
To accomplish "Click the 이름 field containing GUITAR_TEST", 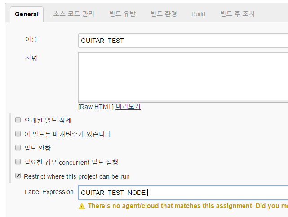I will tap(183, 41).
